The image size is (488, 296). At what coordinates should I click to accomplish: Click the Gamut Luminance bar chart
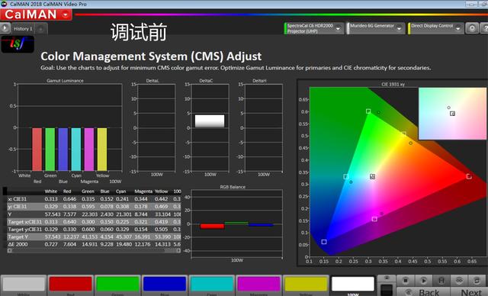point(70,127)
